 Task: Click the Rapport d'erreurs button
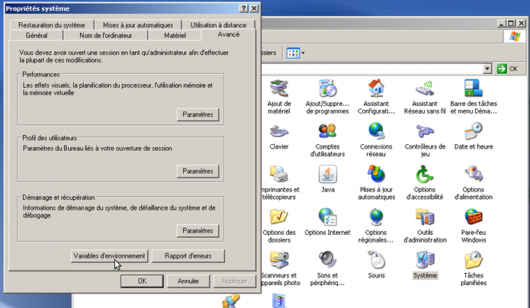[188, 256]
